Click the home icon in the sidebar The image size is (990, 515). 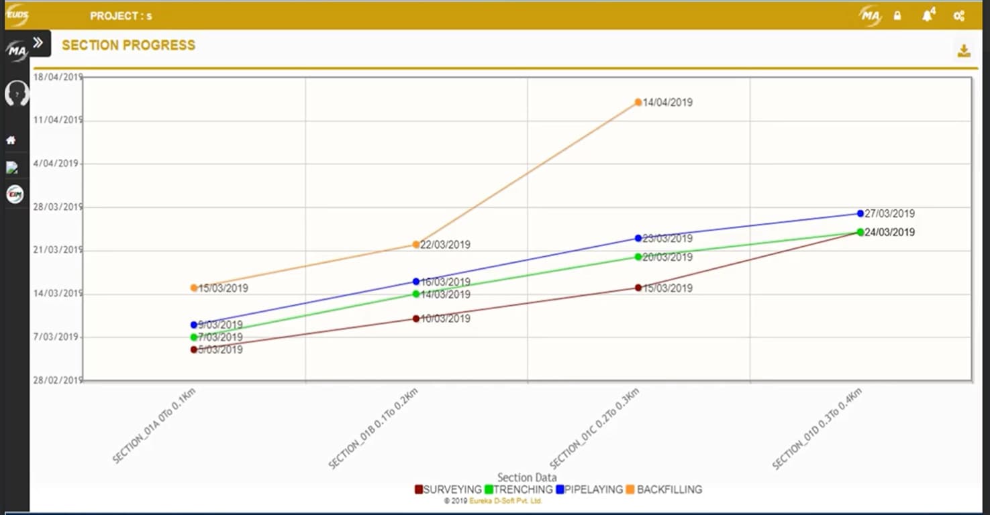[x=15, y=139]
